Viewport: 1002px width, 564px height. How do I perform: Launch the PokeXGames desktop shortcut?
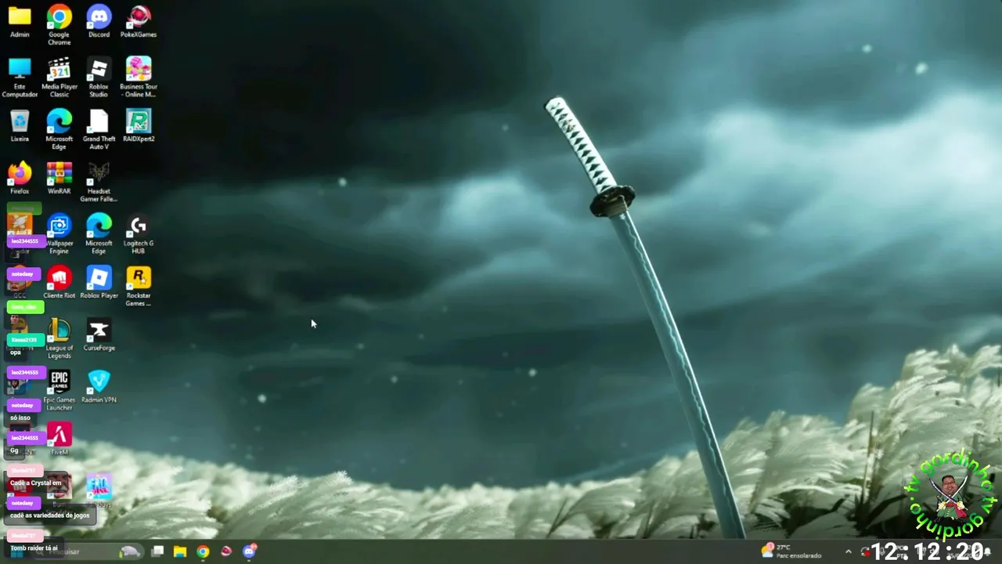(139, 22)
